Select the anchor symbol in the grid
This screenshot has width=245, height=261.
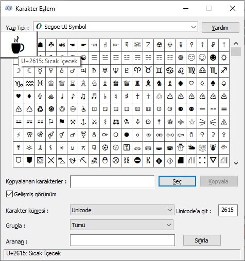83,122
